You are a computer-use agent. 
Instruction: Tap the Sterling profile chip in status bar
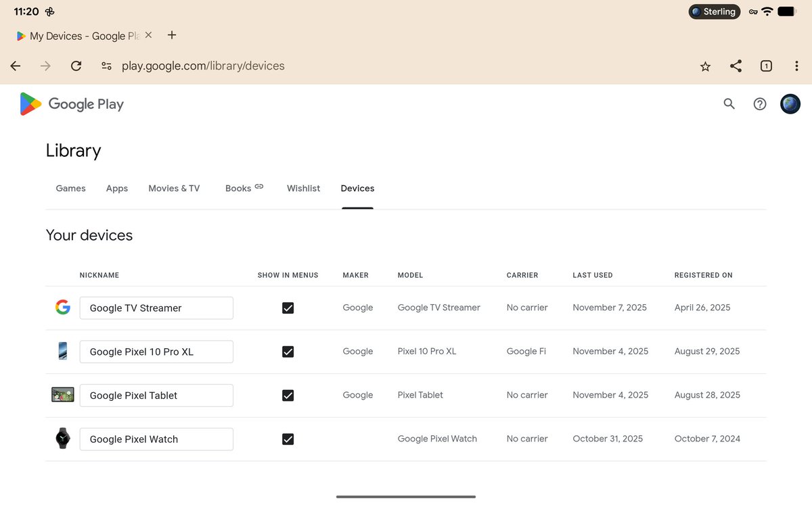tap(714, 11)
